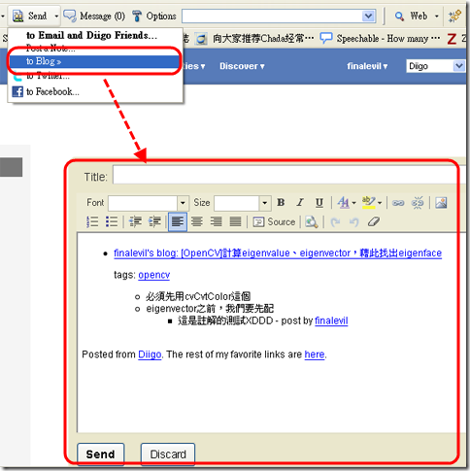Click the Send button below editor

101,454
